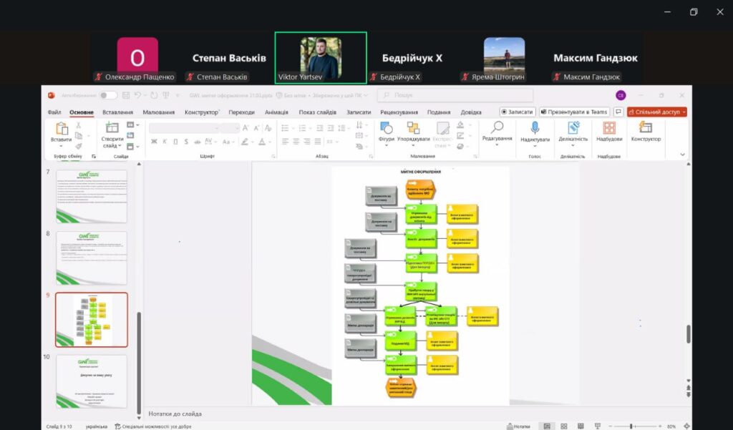The image size is (733, 430).
Task: Toggle the AutoSave switch in title bar
Action: click(108, 95)
